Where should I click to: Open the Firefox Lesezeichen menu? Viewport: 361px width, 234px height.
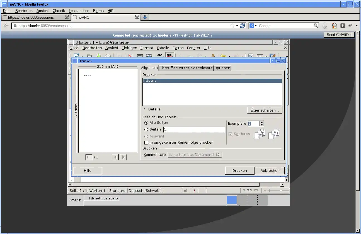(79, 11)
